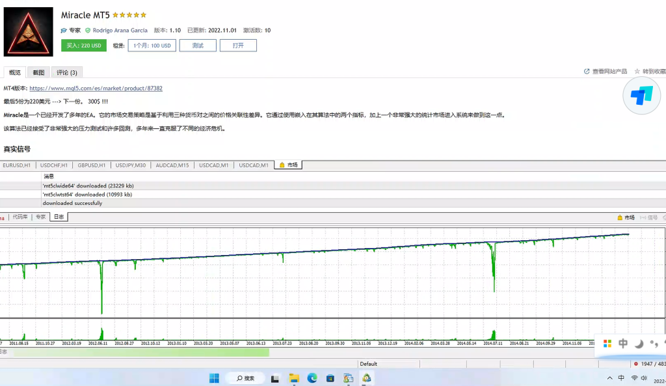The width and height of the screenshot is (666, 386).
Task: Click the taskbar 搜索 search box
Action: point(245,378)
